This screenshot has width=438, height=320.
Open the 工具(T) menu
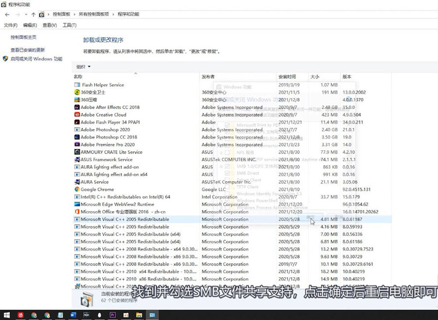click(x=70, y=25)
